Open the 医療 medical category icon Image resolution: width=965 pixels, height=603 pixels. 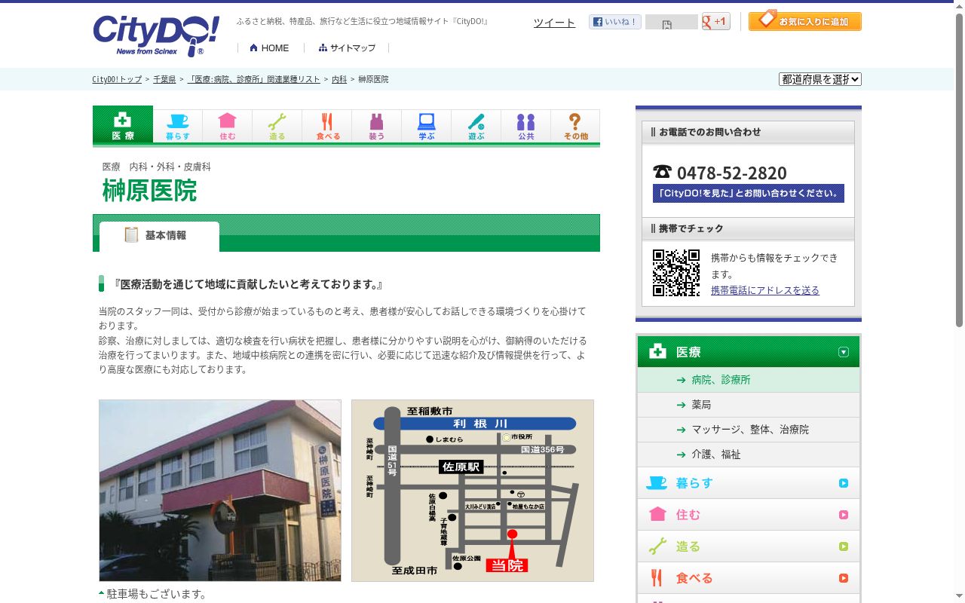[123, 124]
